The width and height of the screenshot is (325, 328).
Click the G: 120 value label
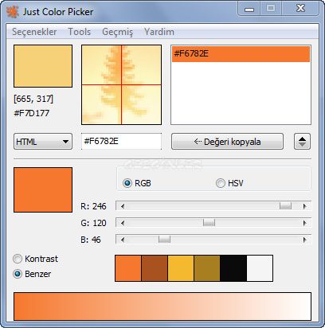pyautogui.click(x=93, y=223)
